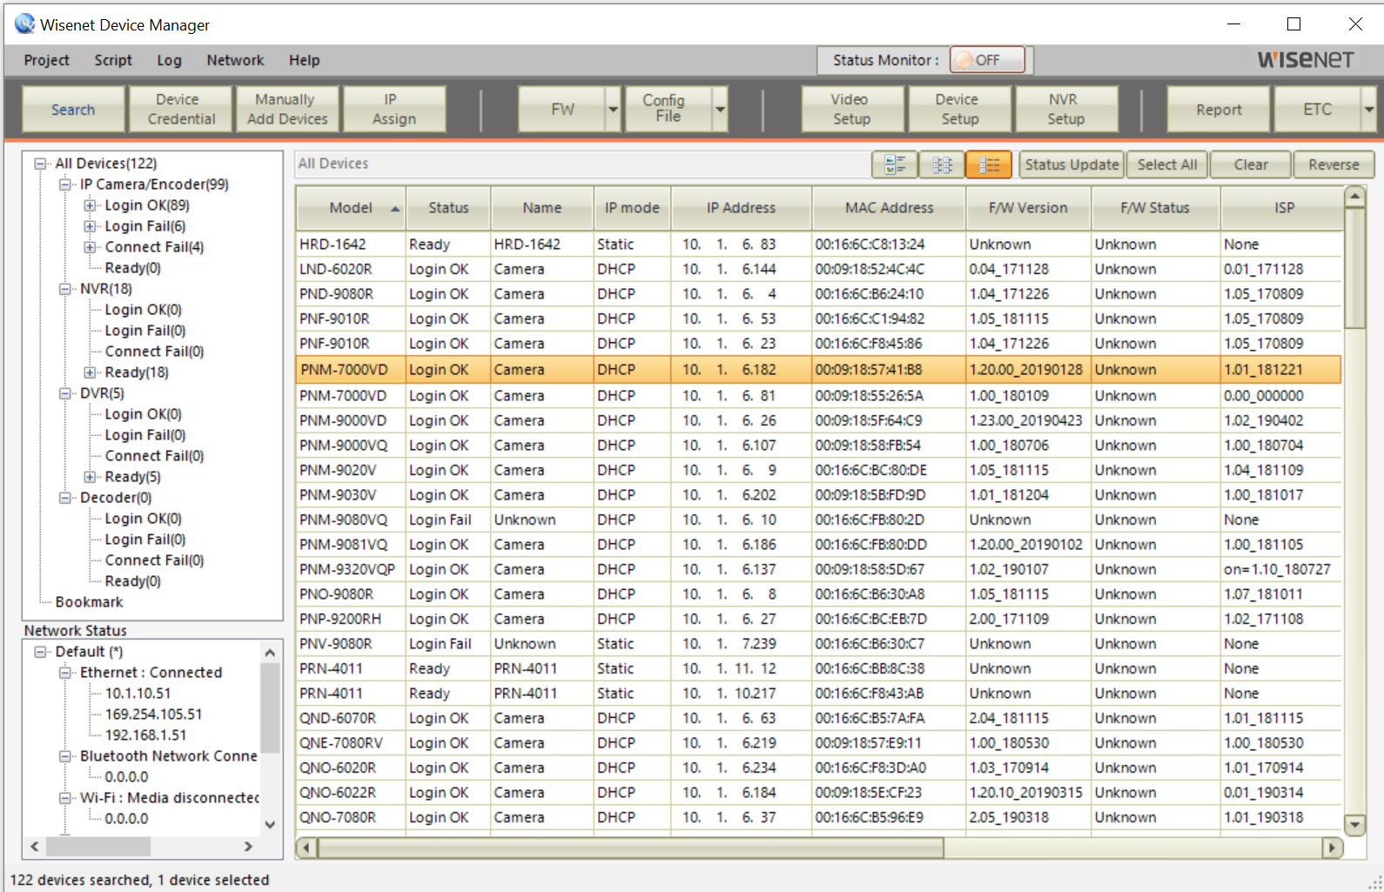Screen dimensions: 1384x892
Task: Open the IP Assign tool
Action: click(x=394, y=110)
